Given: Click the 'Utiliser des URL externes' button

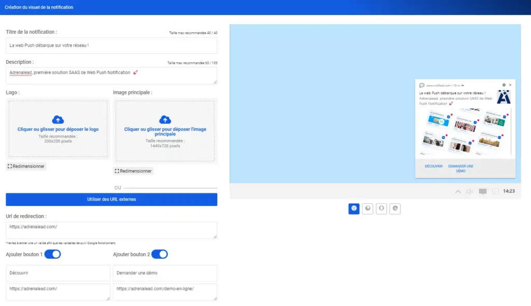Looking at the screenshot, I should pos(111,199).
